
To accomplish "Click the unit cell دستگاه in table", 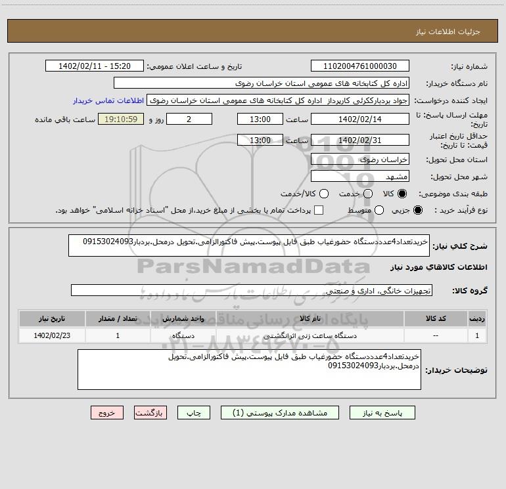I will [x=183, y=335].
